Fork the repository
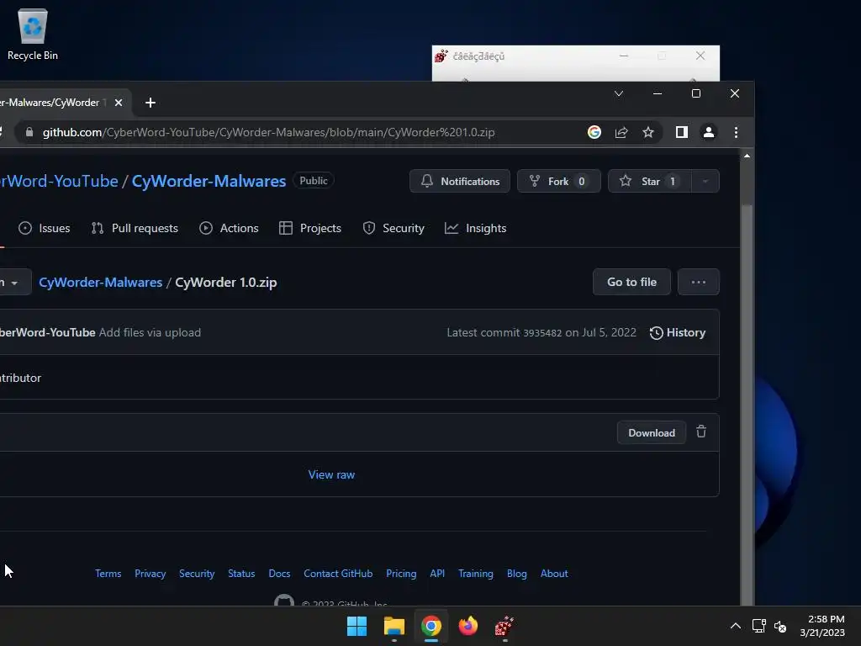This screenshot has height=646, width=861. pos(559,182)
